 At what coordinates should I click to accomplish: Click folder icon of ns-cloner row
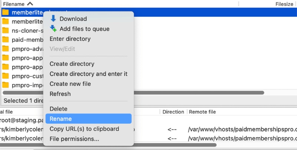point(6,31)
